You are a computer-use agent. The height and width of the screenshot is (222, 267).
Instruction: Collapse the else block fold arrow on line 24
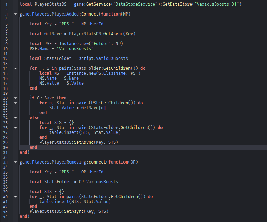point(15,118)
